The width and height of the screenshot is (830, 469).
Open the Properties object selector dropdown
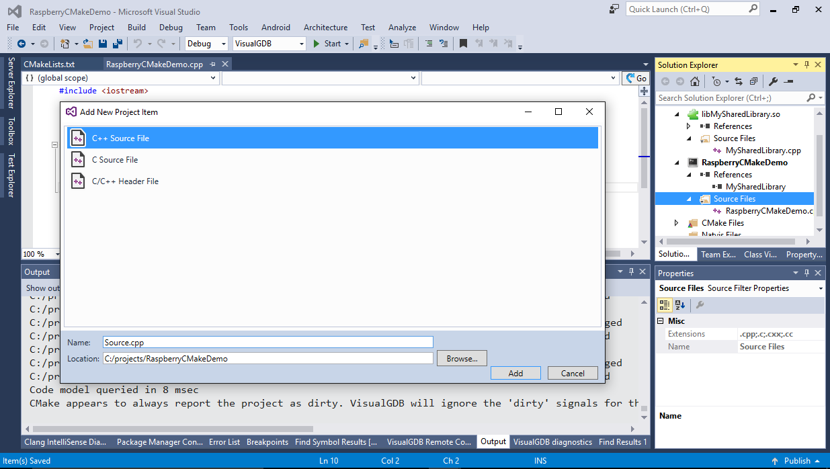pyautogui.click(x=821, y=288)
